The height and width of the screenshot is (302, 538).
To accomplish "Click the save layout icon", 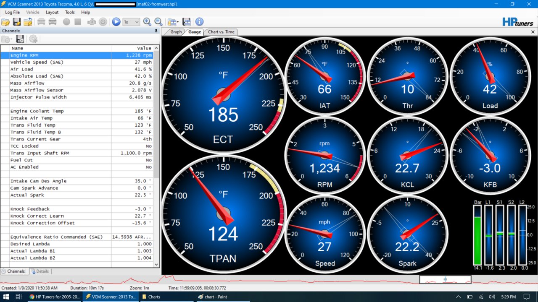I will click(187, 22).
